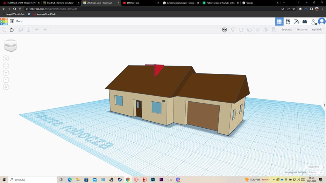Open the Blocks pickaxe mode
Screen dimensions: 326x183
pyautogui.click(x=296, y=22)
